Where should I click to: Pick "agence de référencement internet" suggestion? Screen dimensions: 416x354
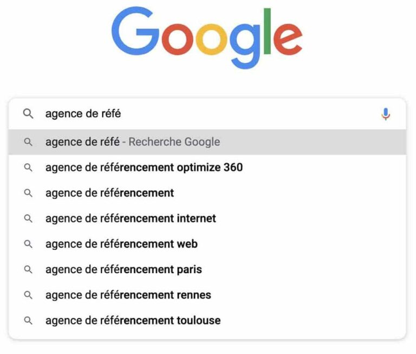pyautogui.click(x=131, y=218)
